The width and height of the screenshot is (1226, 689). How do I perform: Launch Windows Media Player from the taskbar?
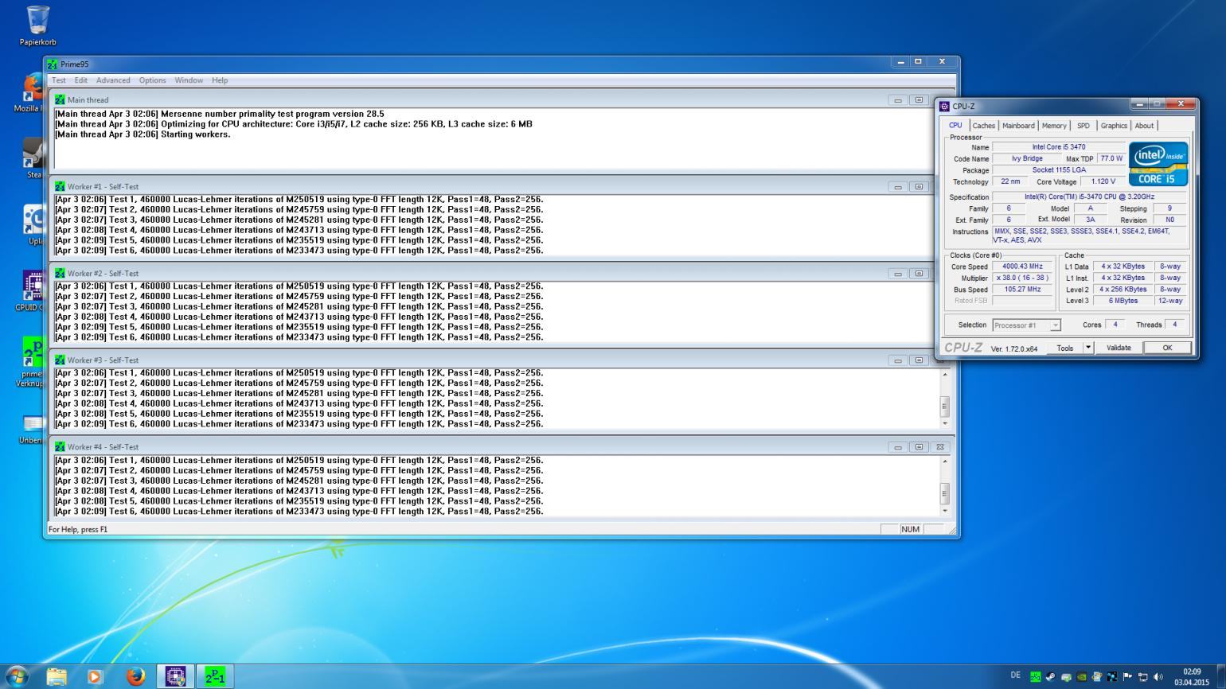[96, 676]
